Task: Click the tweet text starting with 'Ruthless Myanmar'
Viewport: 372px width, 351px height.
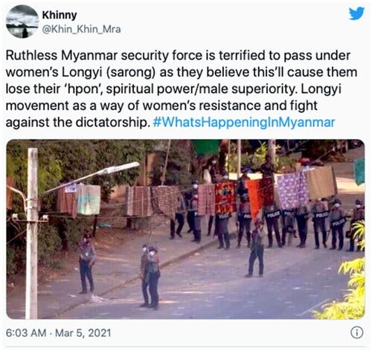Action: [181, 88]
